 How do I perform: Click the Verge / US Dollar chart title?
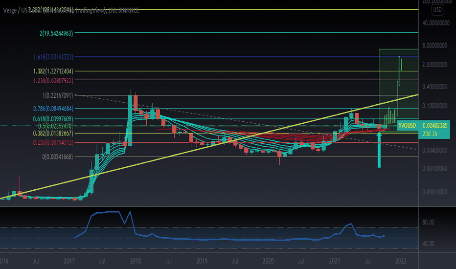pos(71,10)
